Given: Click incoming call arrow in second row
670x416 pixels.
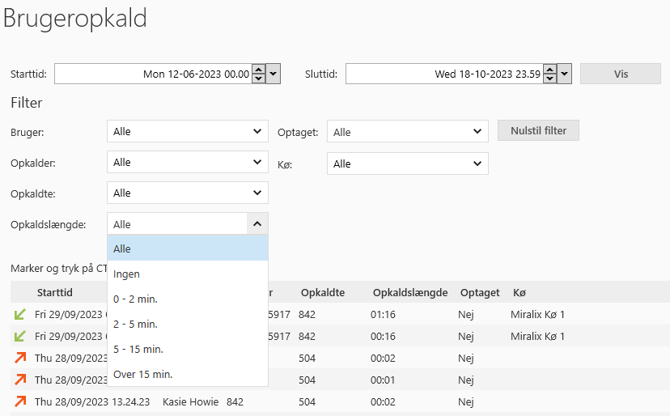Looking at the screenshot, I should pos(19,336).
